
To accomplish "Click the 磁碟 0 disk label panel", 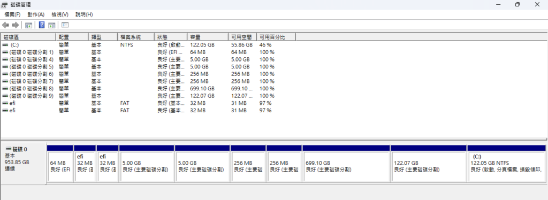I will (x=24, y=163).
